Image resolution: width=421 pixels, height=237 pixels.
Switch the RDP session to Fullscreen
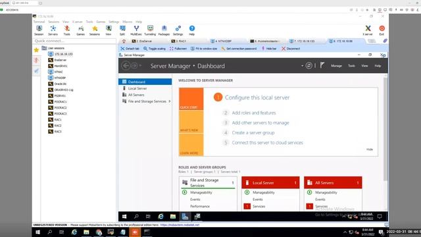(x=178, y=49)
